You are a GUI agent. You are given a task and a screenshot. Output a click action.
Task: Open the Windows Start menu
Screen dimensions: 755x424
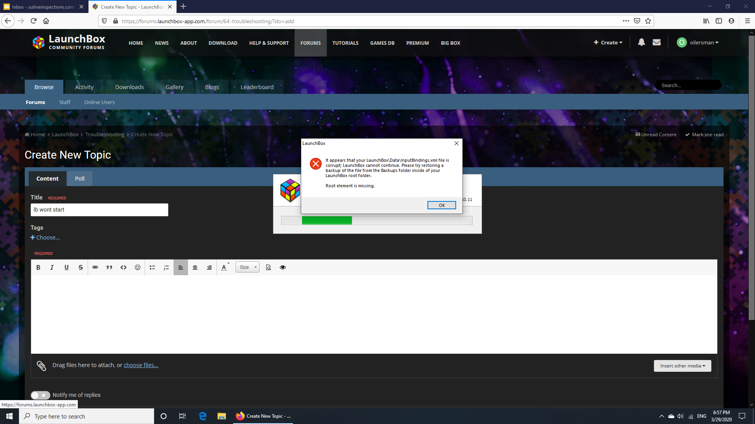pyautogui.click(x=9, y=416)
